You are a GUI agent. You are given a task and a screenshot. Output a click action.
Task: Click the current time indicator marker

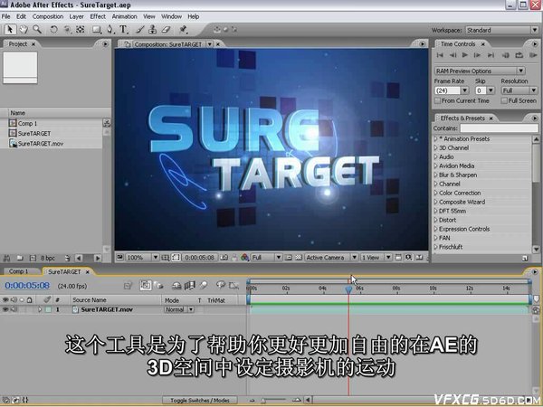[348, 289]
